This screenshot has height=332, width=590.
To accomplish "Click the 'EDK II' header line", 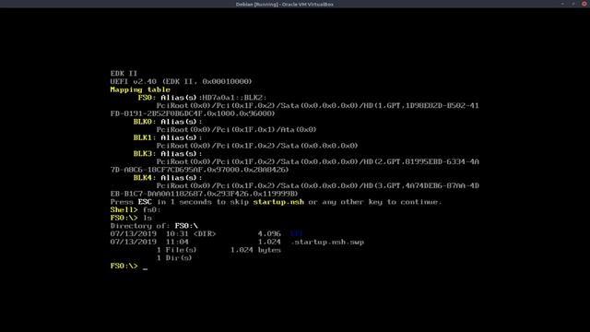I will tap(124, 74).
